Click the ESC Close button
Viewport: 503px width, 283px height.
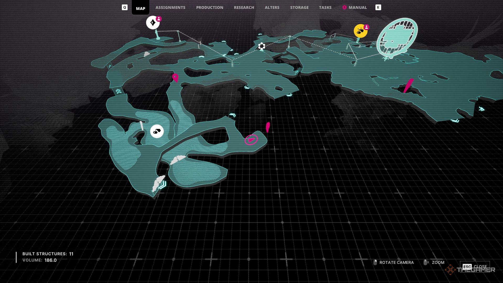coord(475,266)
